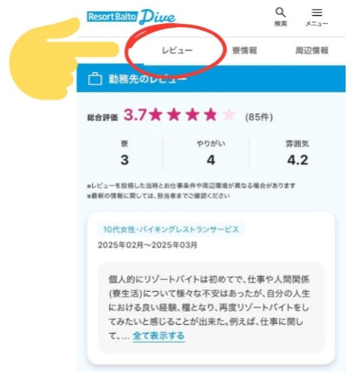Click the 10代女性・バイキングレストランサービス tag

171,229
